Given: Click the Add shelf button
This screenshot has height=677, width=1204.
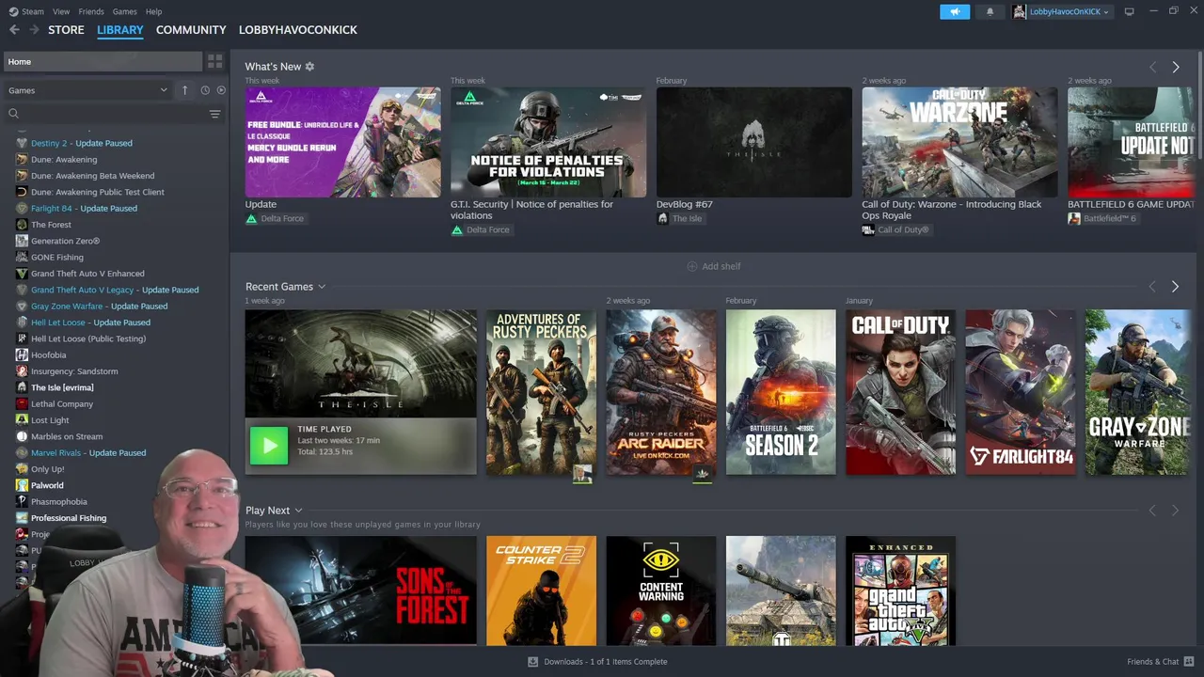Looking at the screenshot, I should pos(714,266).
